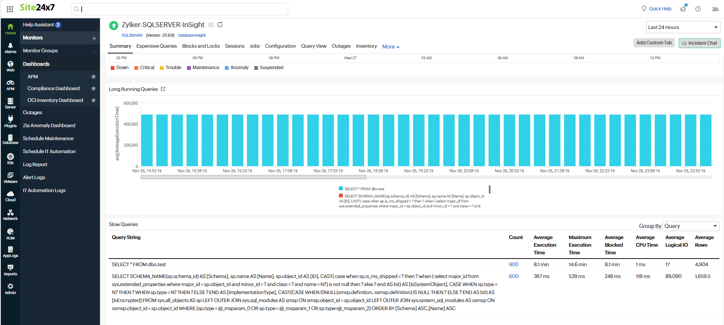This screenshot has height=325, width=724.
Task: Click the refresh icon beside monitor name
Action: pyautogui.click(x=220, y=24)
